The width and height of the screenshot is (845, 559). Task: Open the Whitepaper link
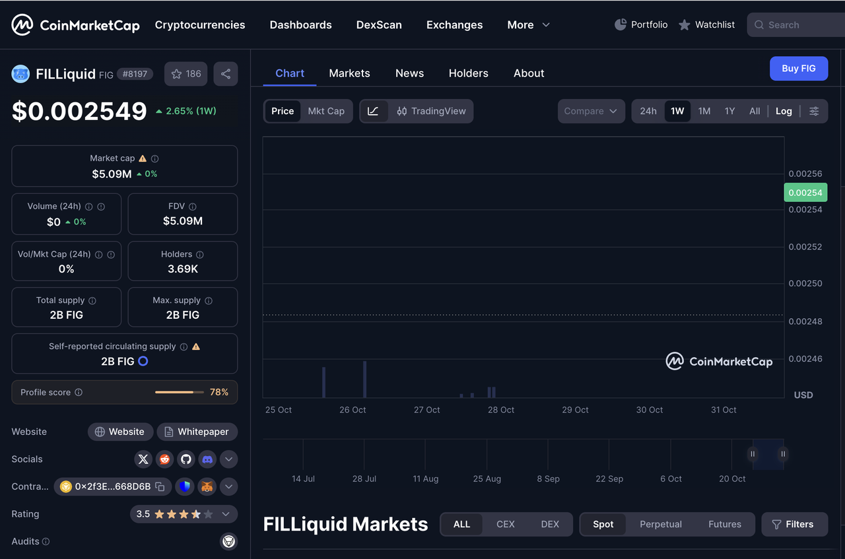click(197, 432)
